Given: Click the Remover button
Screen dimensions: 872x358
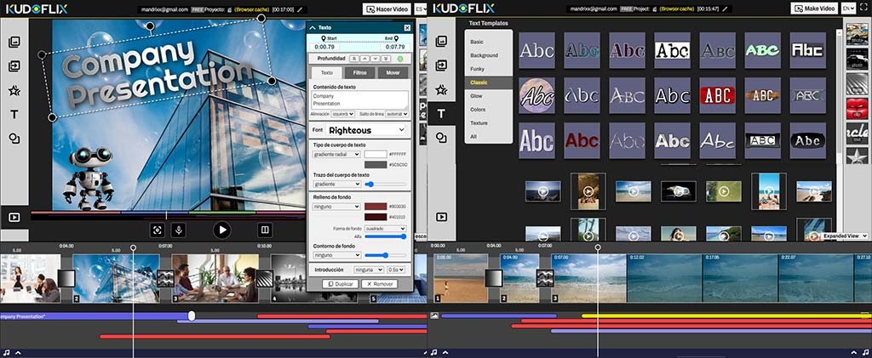Looking at the screenshot, I should coord(379,284).
